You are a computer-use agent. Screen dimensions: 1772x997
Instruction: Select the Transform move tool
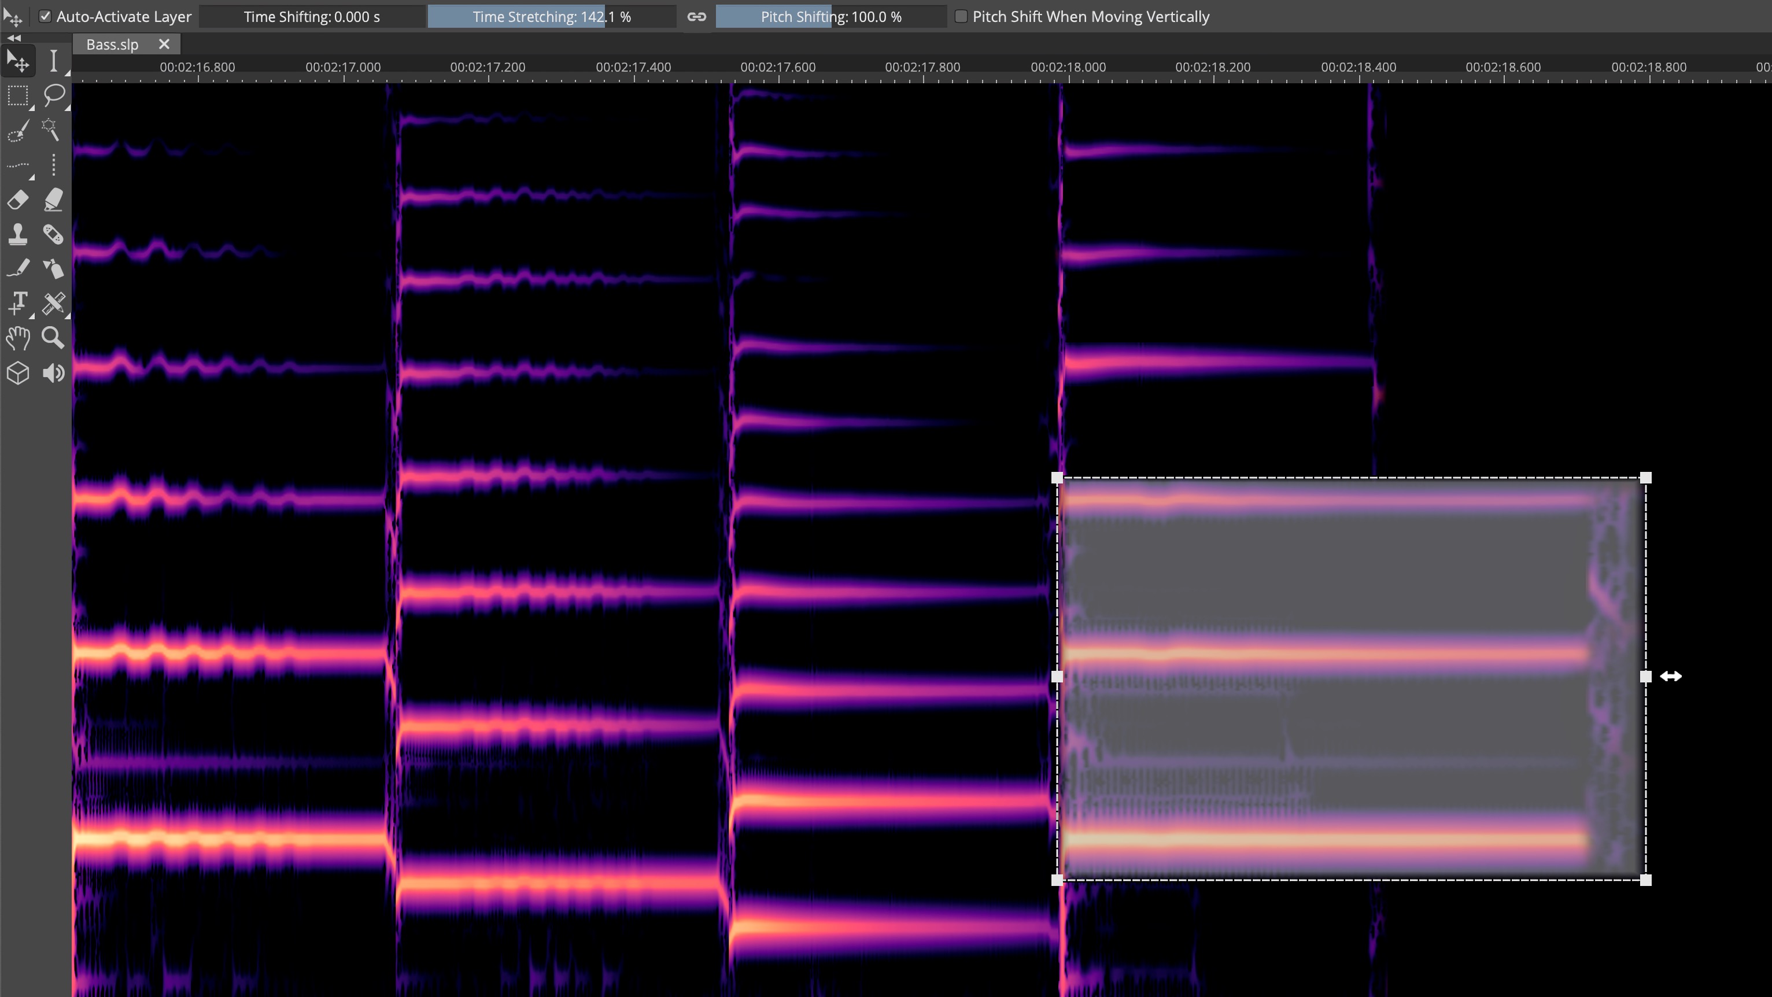click(x=18, y=61)
